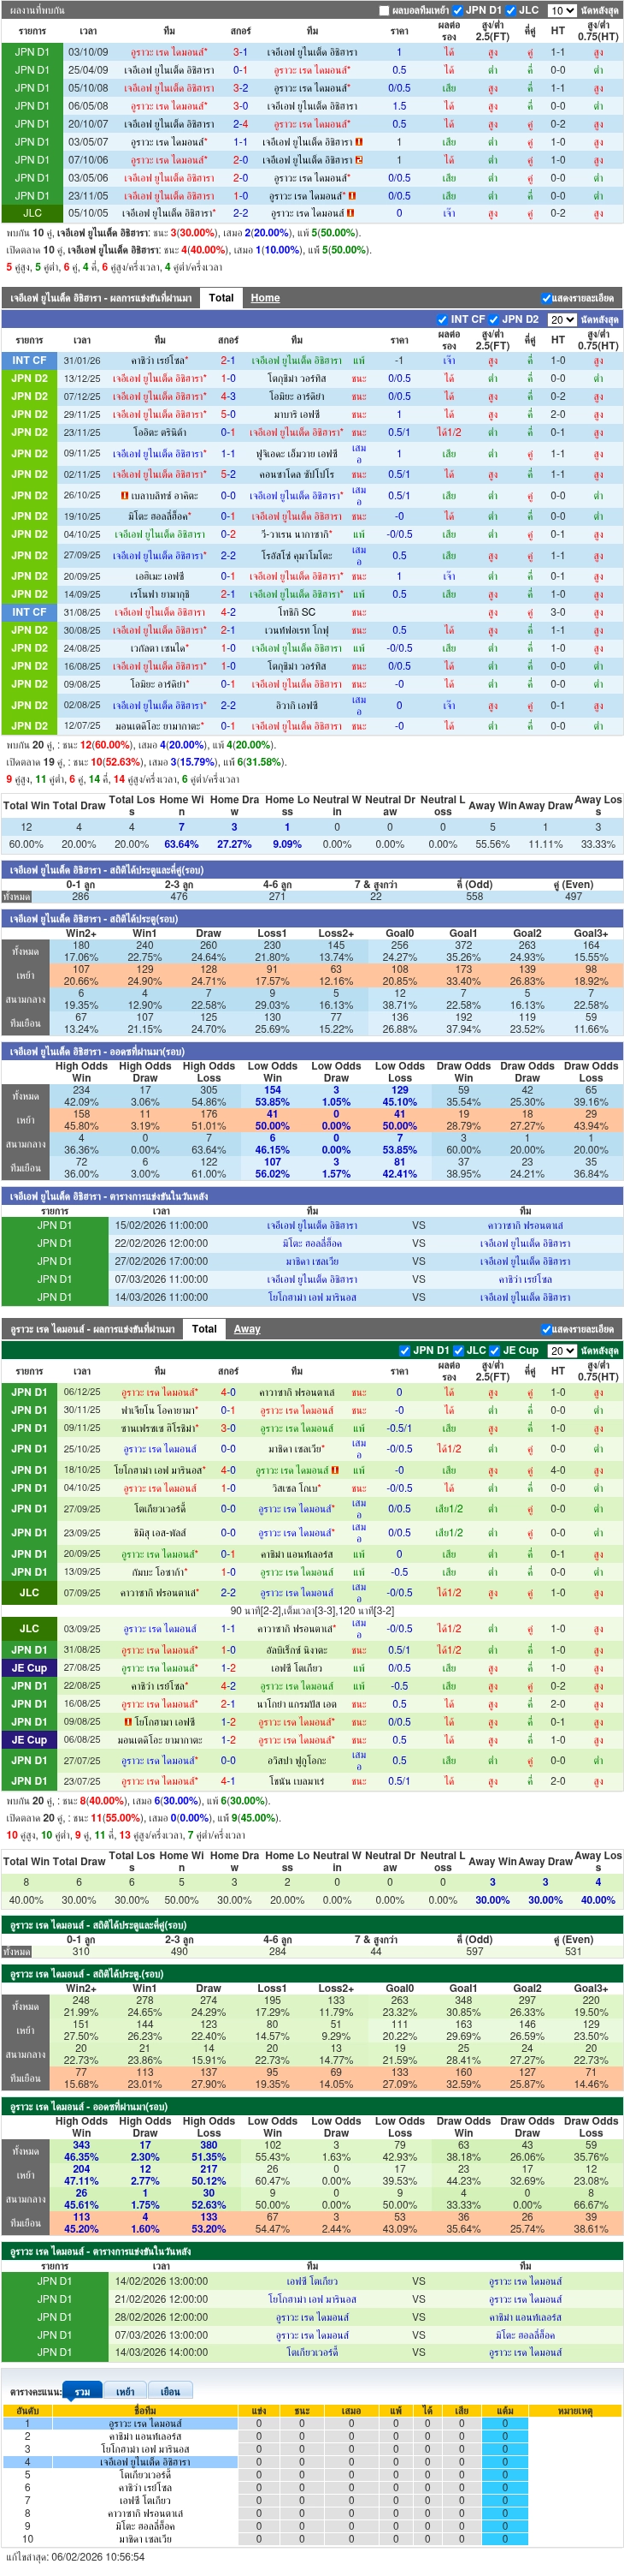Uncheck JE Cup filter in Urawa section
Image resolution: width=624 pixels, height=2576 pixels.
494,1350
